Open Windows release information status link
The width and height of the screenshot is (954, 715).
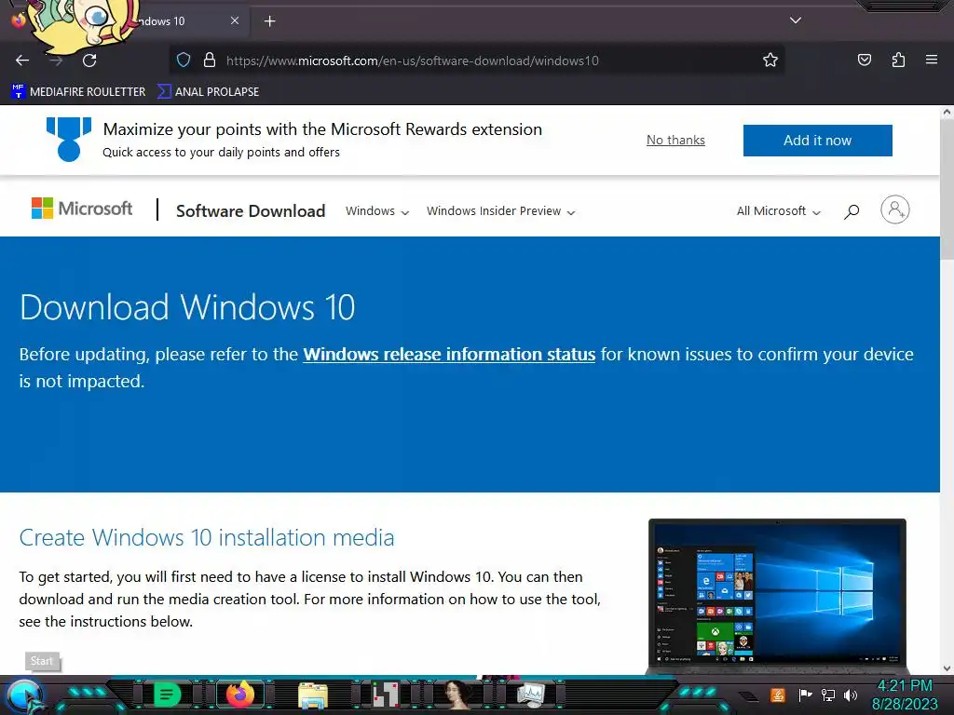[x=449, y=354]
